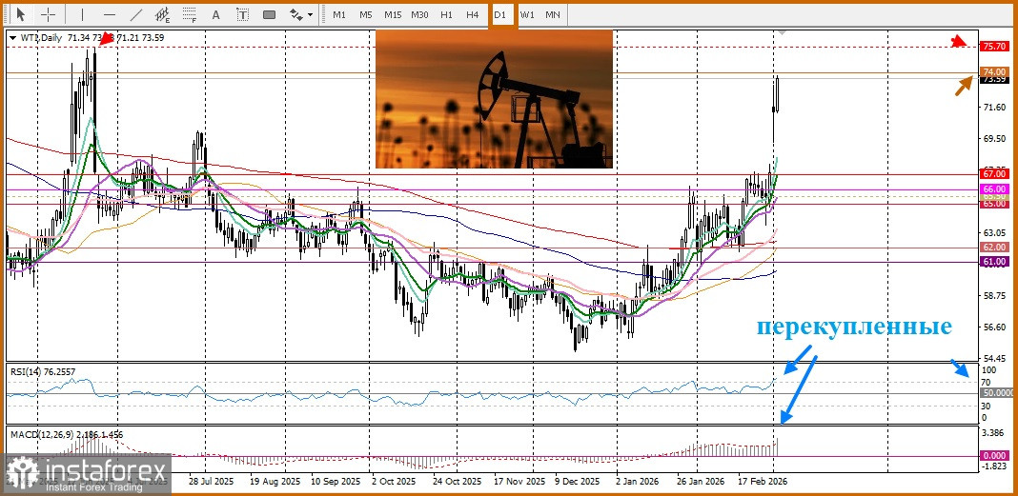The height and width of the screenshot is (496, 1018).
Task: Select the trendline drawing tool
Action: coord(136,14)
